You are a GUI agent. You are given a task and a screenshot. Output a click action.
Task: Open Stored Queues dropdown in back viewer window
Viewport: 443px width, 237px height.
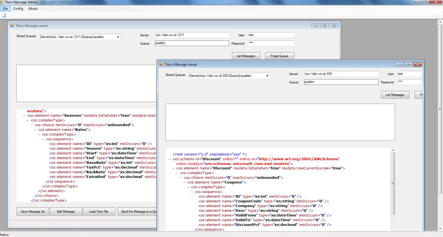[118, 37]
